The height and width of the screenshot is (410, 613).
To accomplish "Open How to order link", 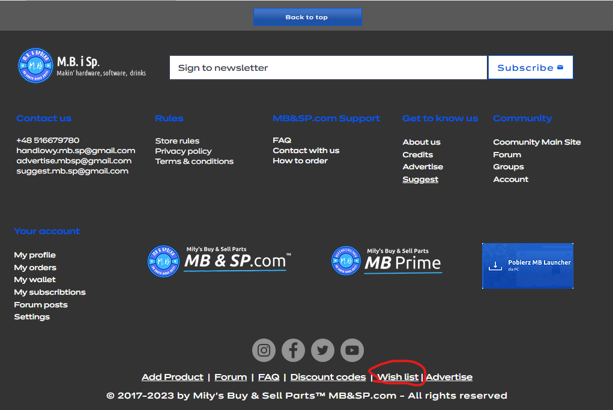I will (300, 161).
